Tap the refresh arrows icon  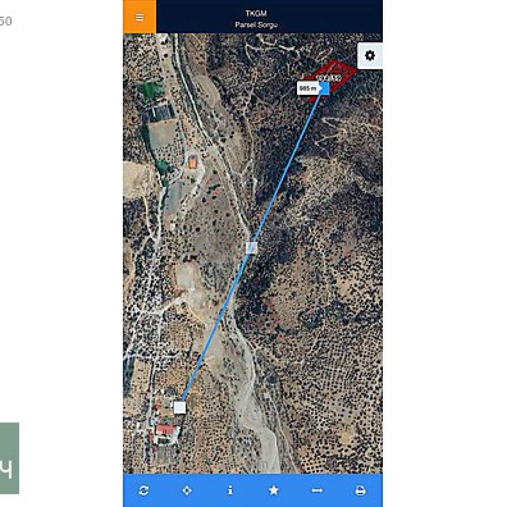[x=144, y=490]
